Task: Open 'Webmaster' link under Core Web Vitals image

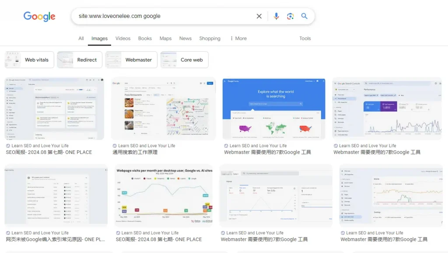Action: [384, 239]
